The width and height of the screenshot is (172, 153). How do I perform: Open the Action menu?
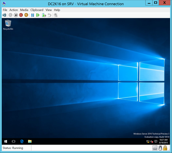pos(13,10)
